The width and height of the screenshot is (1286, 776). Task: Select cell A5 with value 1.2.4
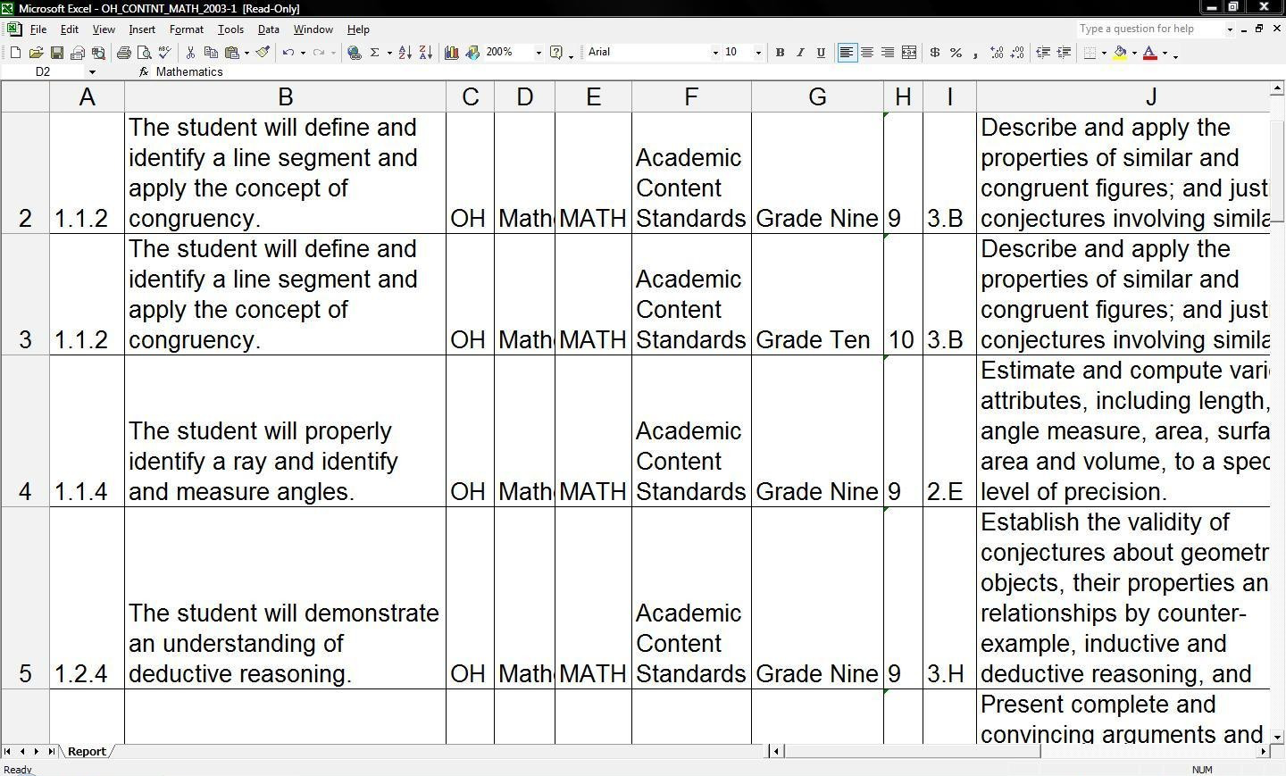coord(87,598)
